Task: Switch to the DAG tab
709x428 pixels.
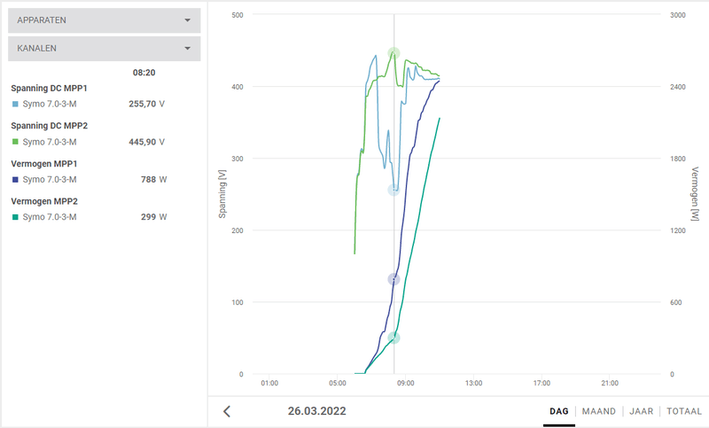Action: [558, 411]
